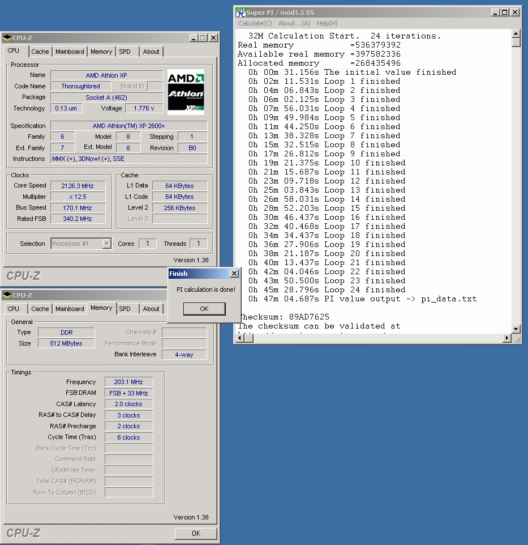The height and width of the screenshot is (545, 528).
Task: Click the Core Speed value 2126.3 MHz
Action: click(78, 186)
